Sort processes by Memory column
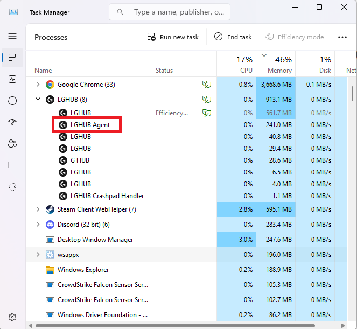This screenshot has height=329, width=357. (277, 65)
